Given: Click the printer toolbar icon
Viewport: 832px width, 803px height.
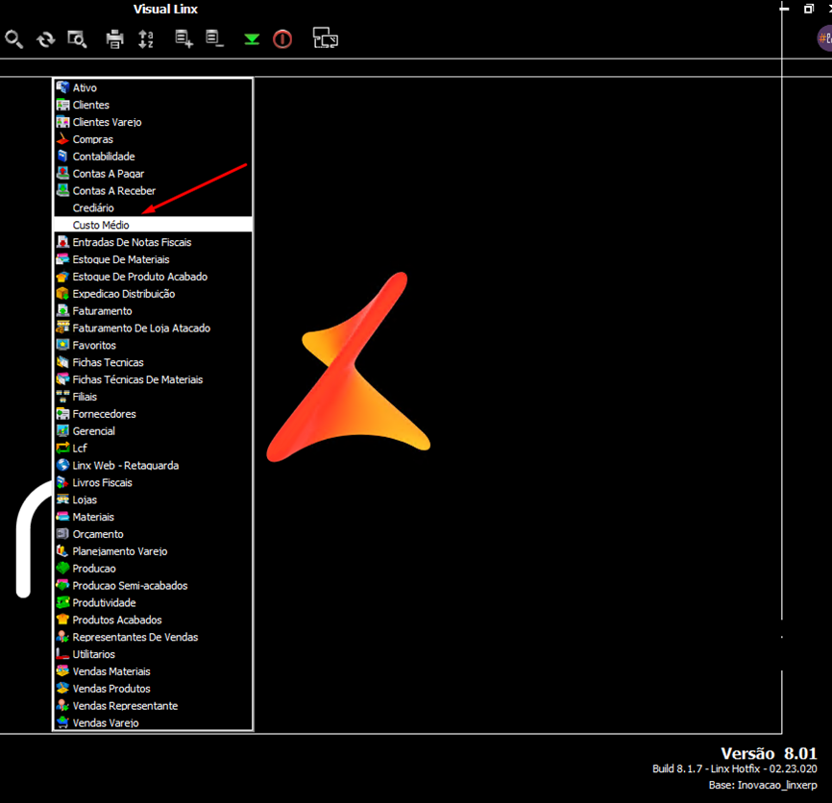Looking at the screenshot, I should (114, 39).
